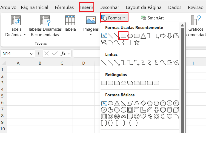Click the shapes gallery scroll-up arrow
Screen dimensions: 206x141
(182, 25)
